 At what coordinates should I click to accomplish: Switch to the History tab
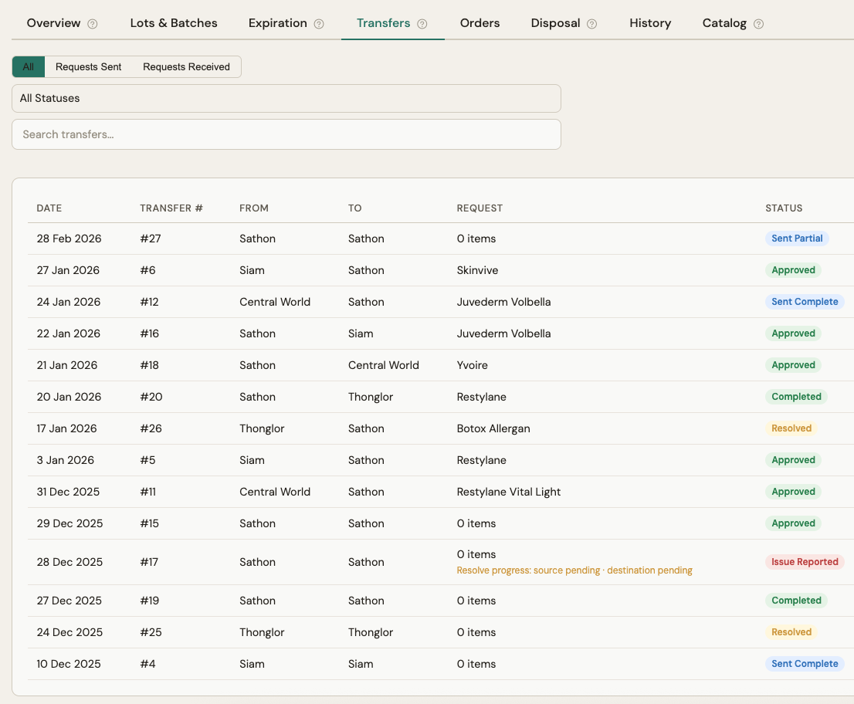pyautogui.click(x=649, y=23)
